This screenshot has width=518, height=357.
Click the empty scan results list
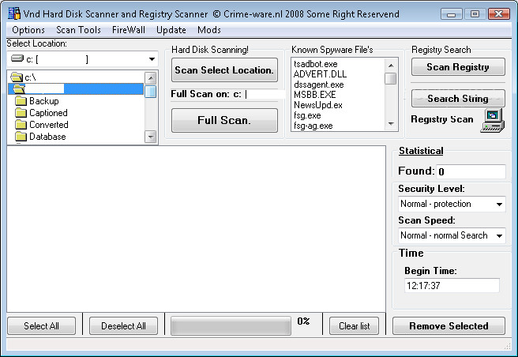(x=197, y=229)
